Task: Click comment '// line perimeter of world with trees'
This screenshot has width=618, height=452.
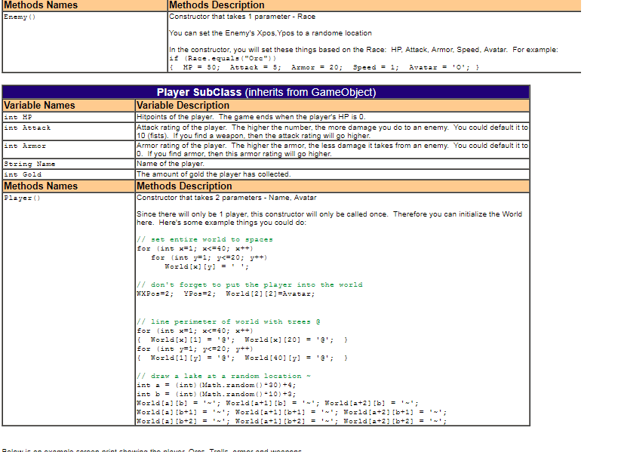Action: click(x=229, y=322)
